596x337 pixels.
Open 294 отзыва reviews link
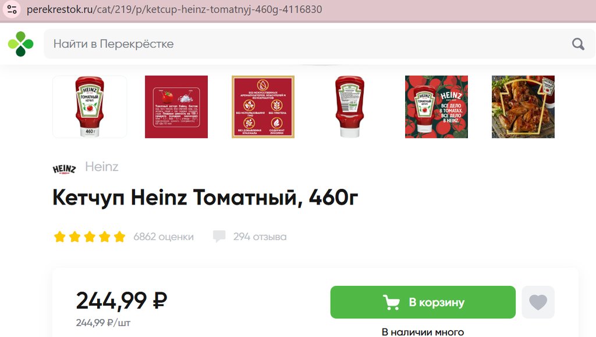260,237
